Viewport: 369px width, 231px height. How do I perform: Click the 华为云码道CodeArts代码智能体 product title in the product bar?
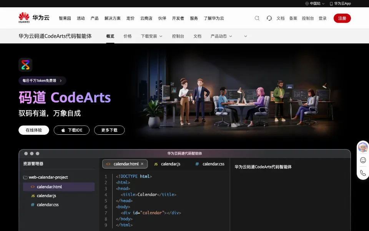click(55, 36)
